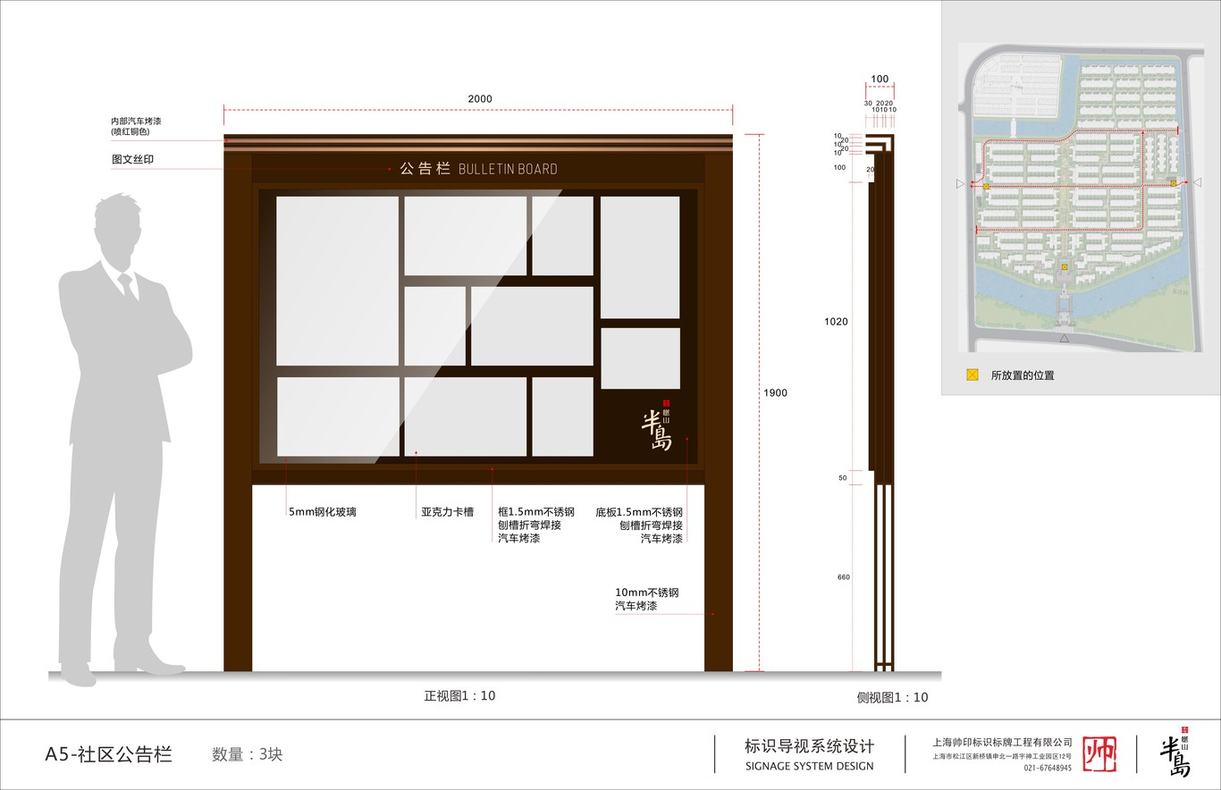Screen dimensions: 1221x790
Task: Click the red 帅 seal logo
Action: click(1099, 754)
